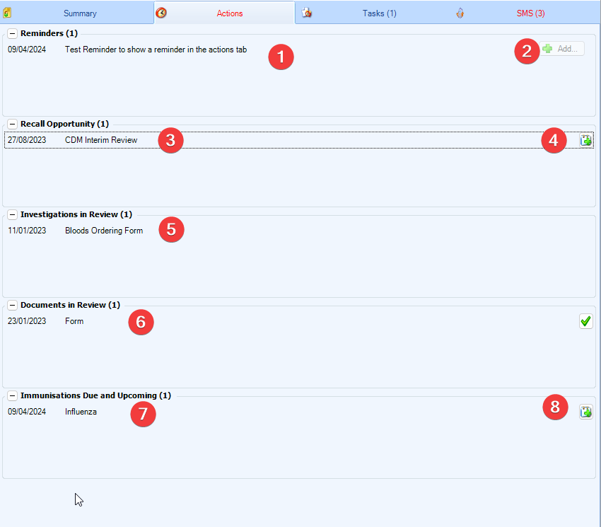Collapse the Documents in Review section
601x527 pixels.
tap(12, 305)
